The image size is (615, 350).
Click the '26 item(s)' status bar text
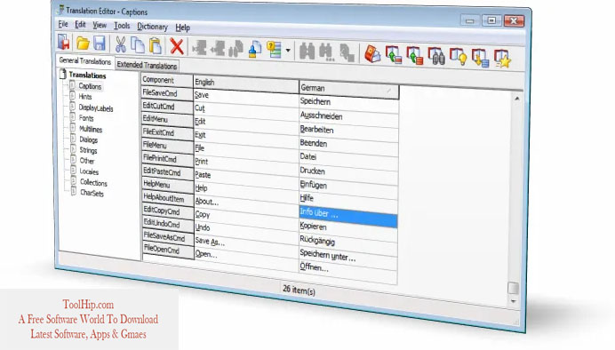click(x=299, y=290)
